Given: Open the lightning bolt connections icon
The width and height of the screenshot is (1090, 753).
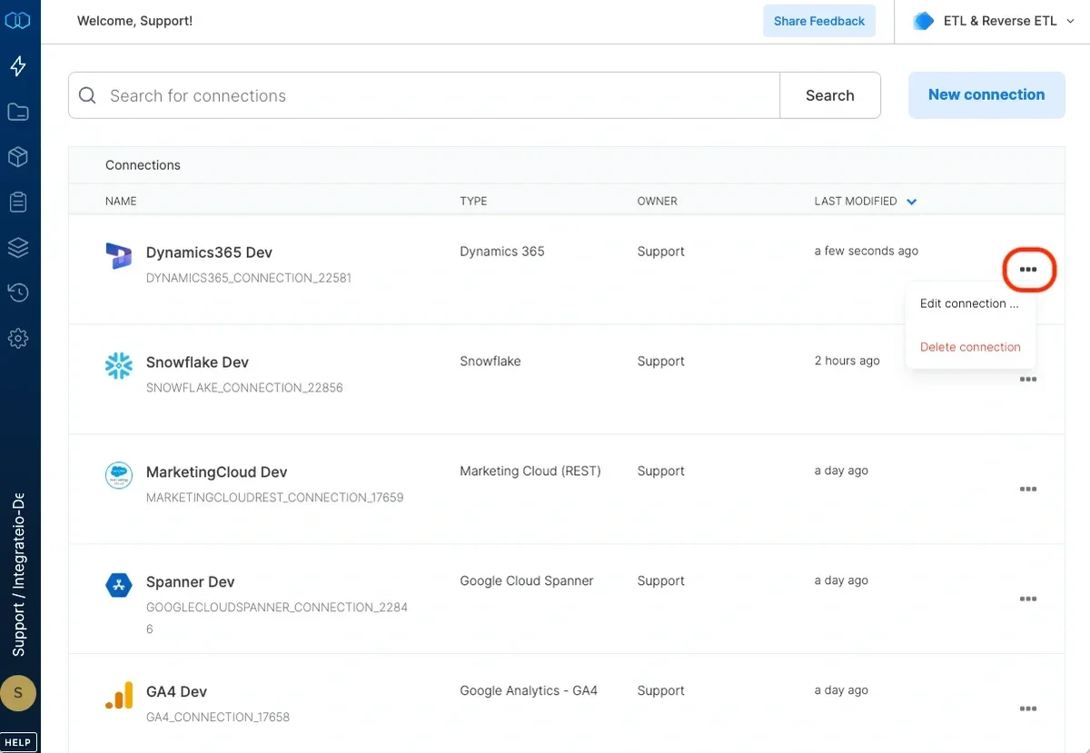Looking at the screenshot, I should click(18, 66).
